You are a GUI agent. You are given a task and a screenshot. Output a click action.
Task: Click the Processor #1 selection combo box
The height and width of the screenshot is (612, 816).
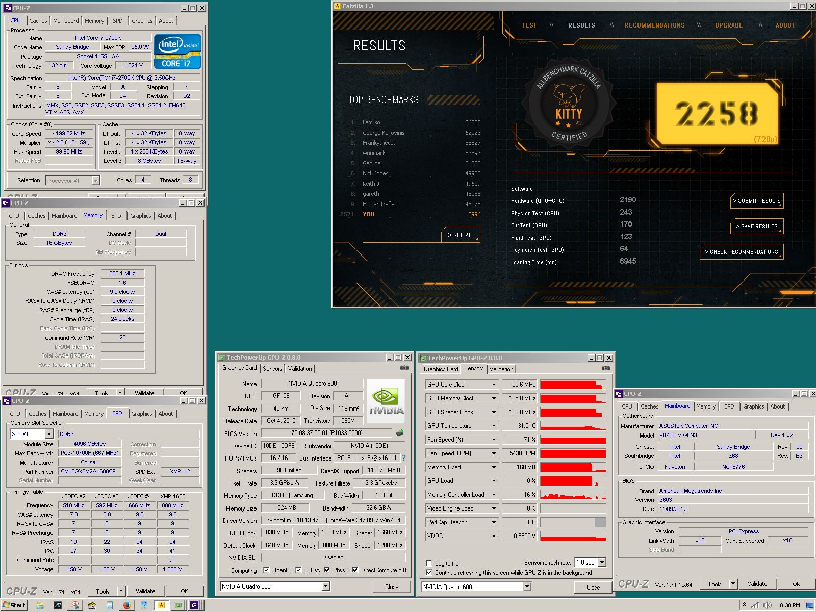click(x=72, y=181)
